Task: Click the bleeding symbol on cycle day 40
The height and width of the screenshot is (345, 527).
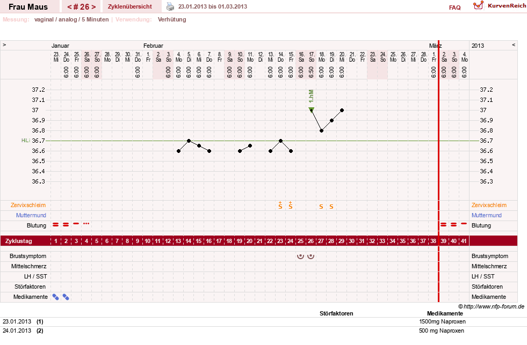Action: click(454, 224)
